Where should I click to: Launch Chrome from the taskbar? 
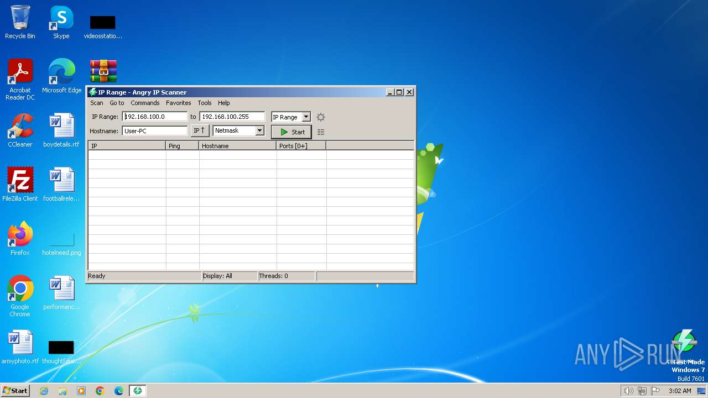tap(100, 391)
